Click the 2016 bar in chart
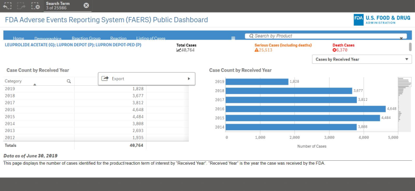This screenshot has width=415, height=191. [306, 109]
